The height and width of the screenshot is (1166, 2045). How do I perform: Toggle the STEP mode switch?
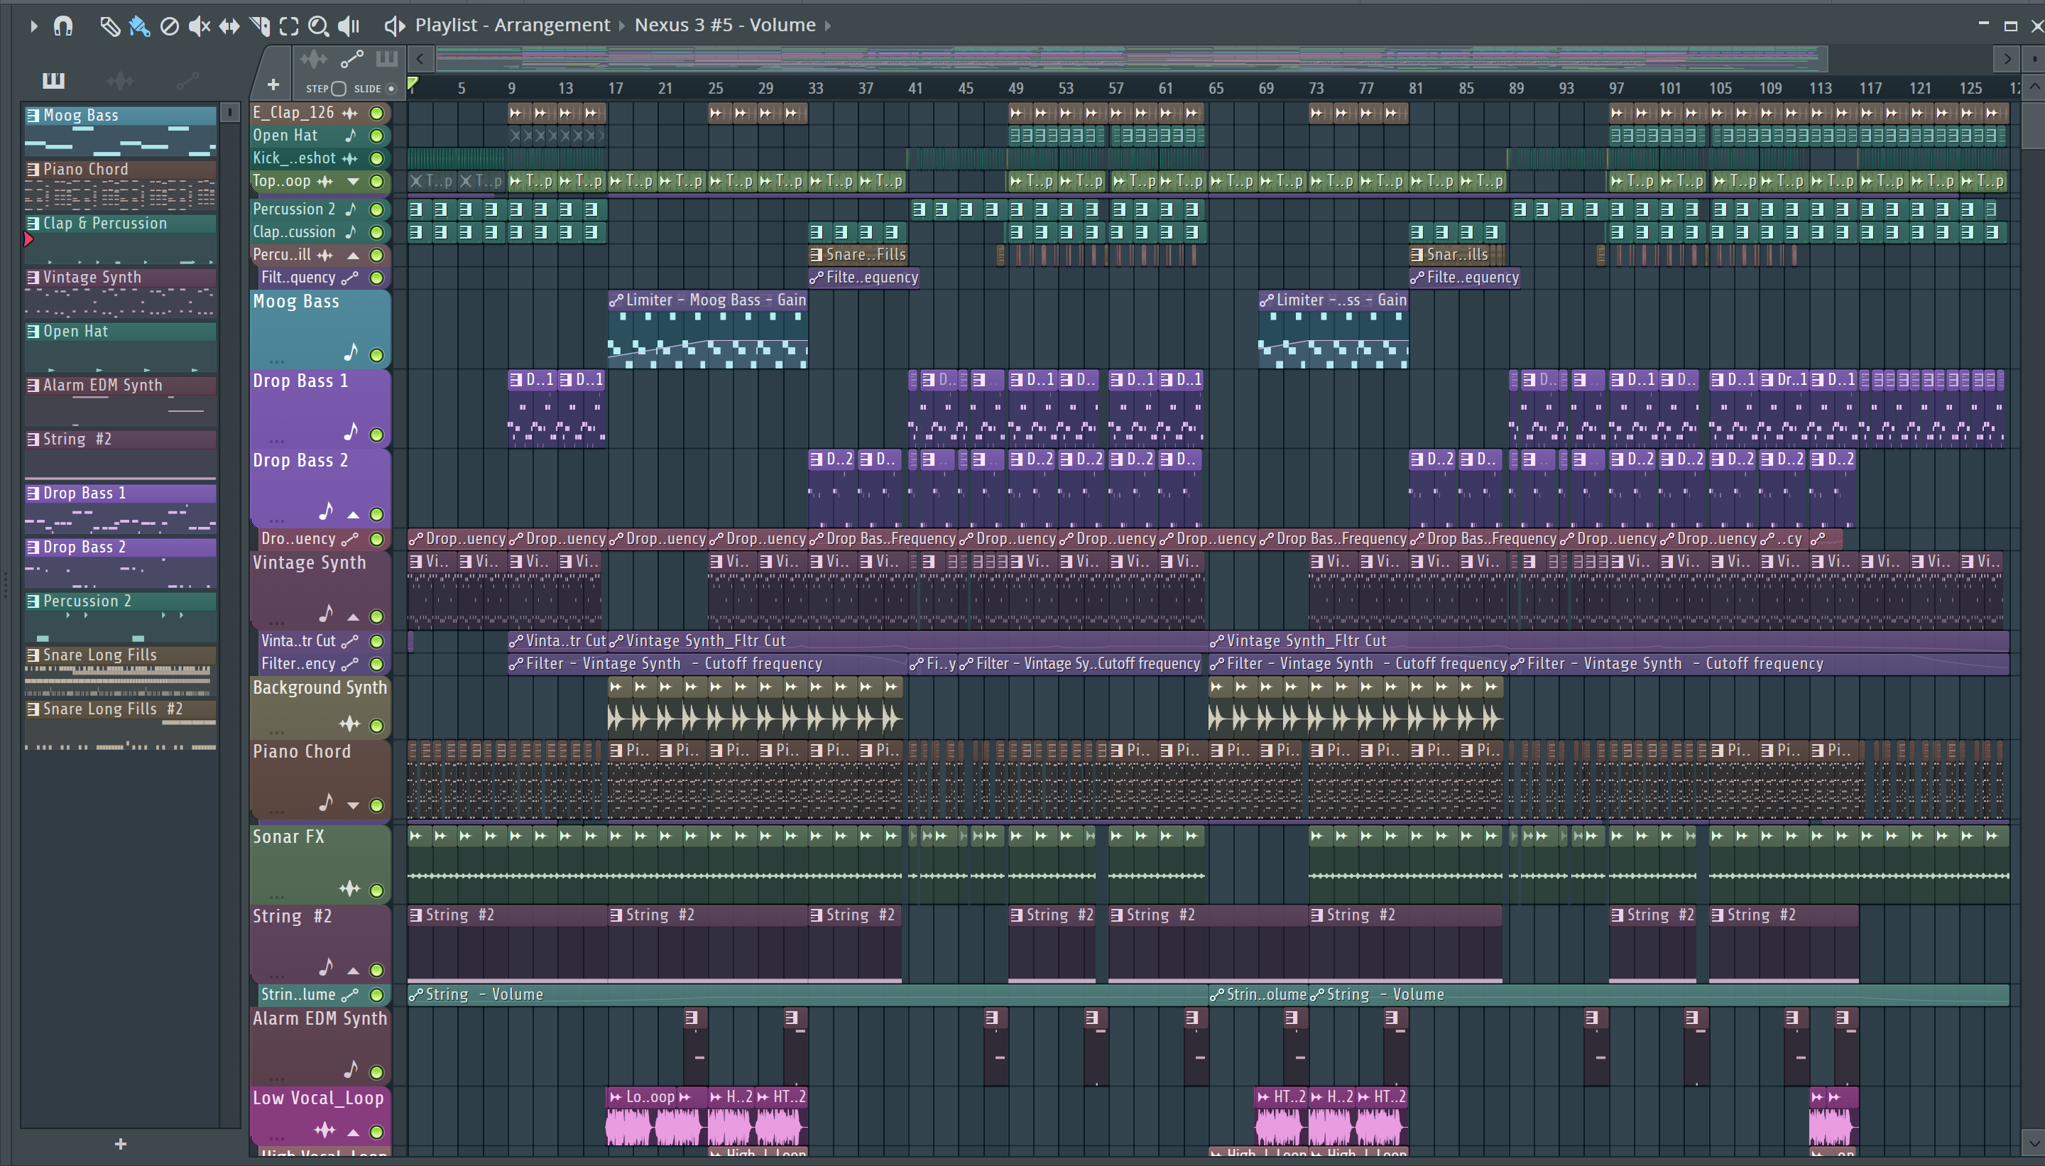[x=339, y=88]
